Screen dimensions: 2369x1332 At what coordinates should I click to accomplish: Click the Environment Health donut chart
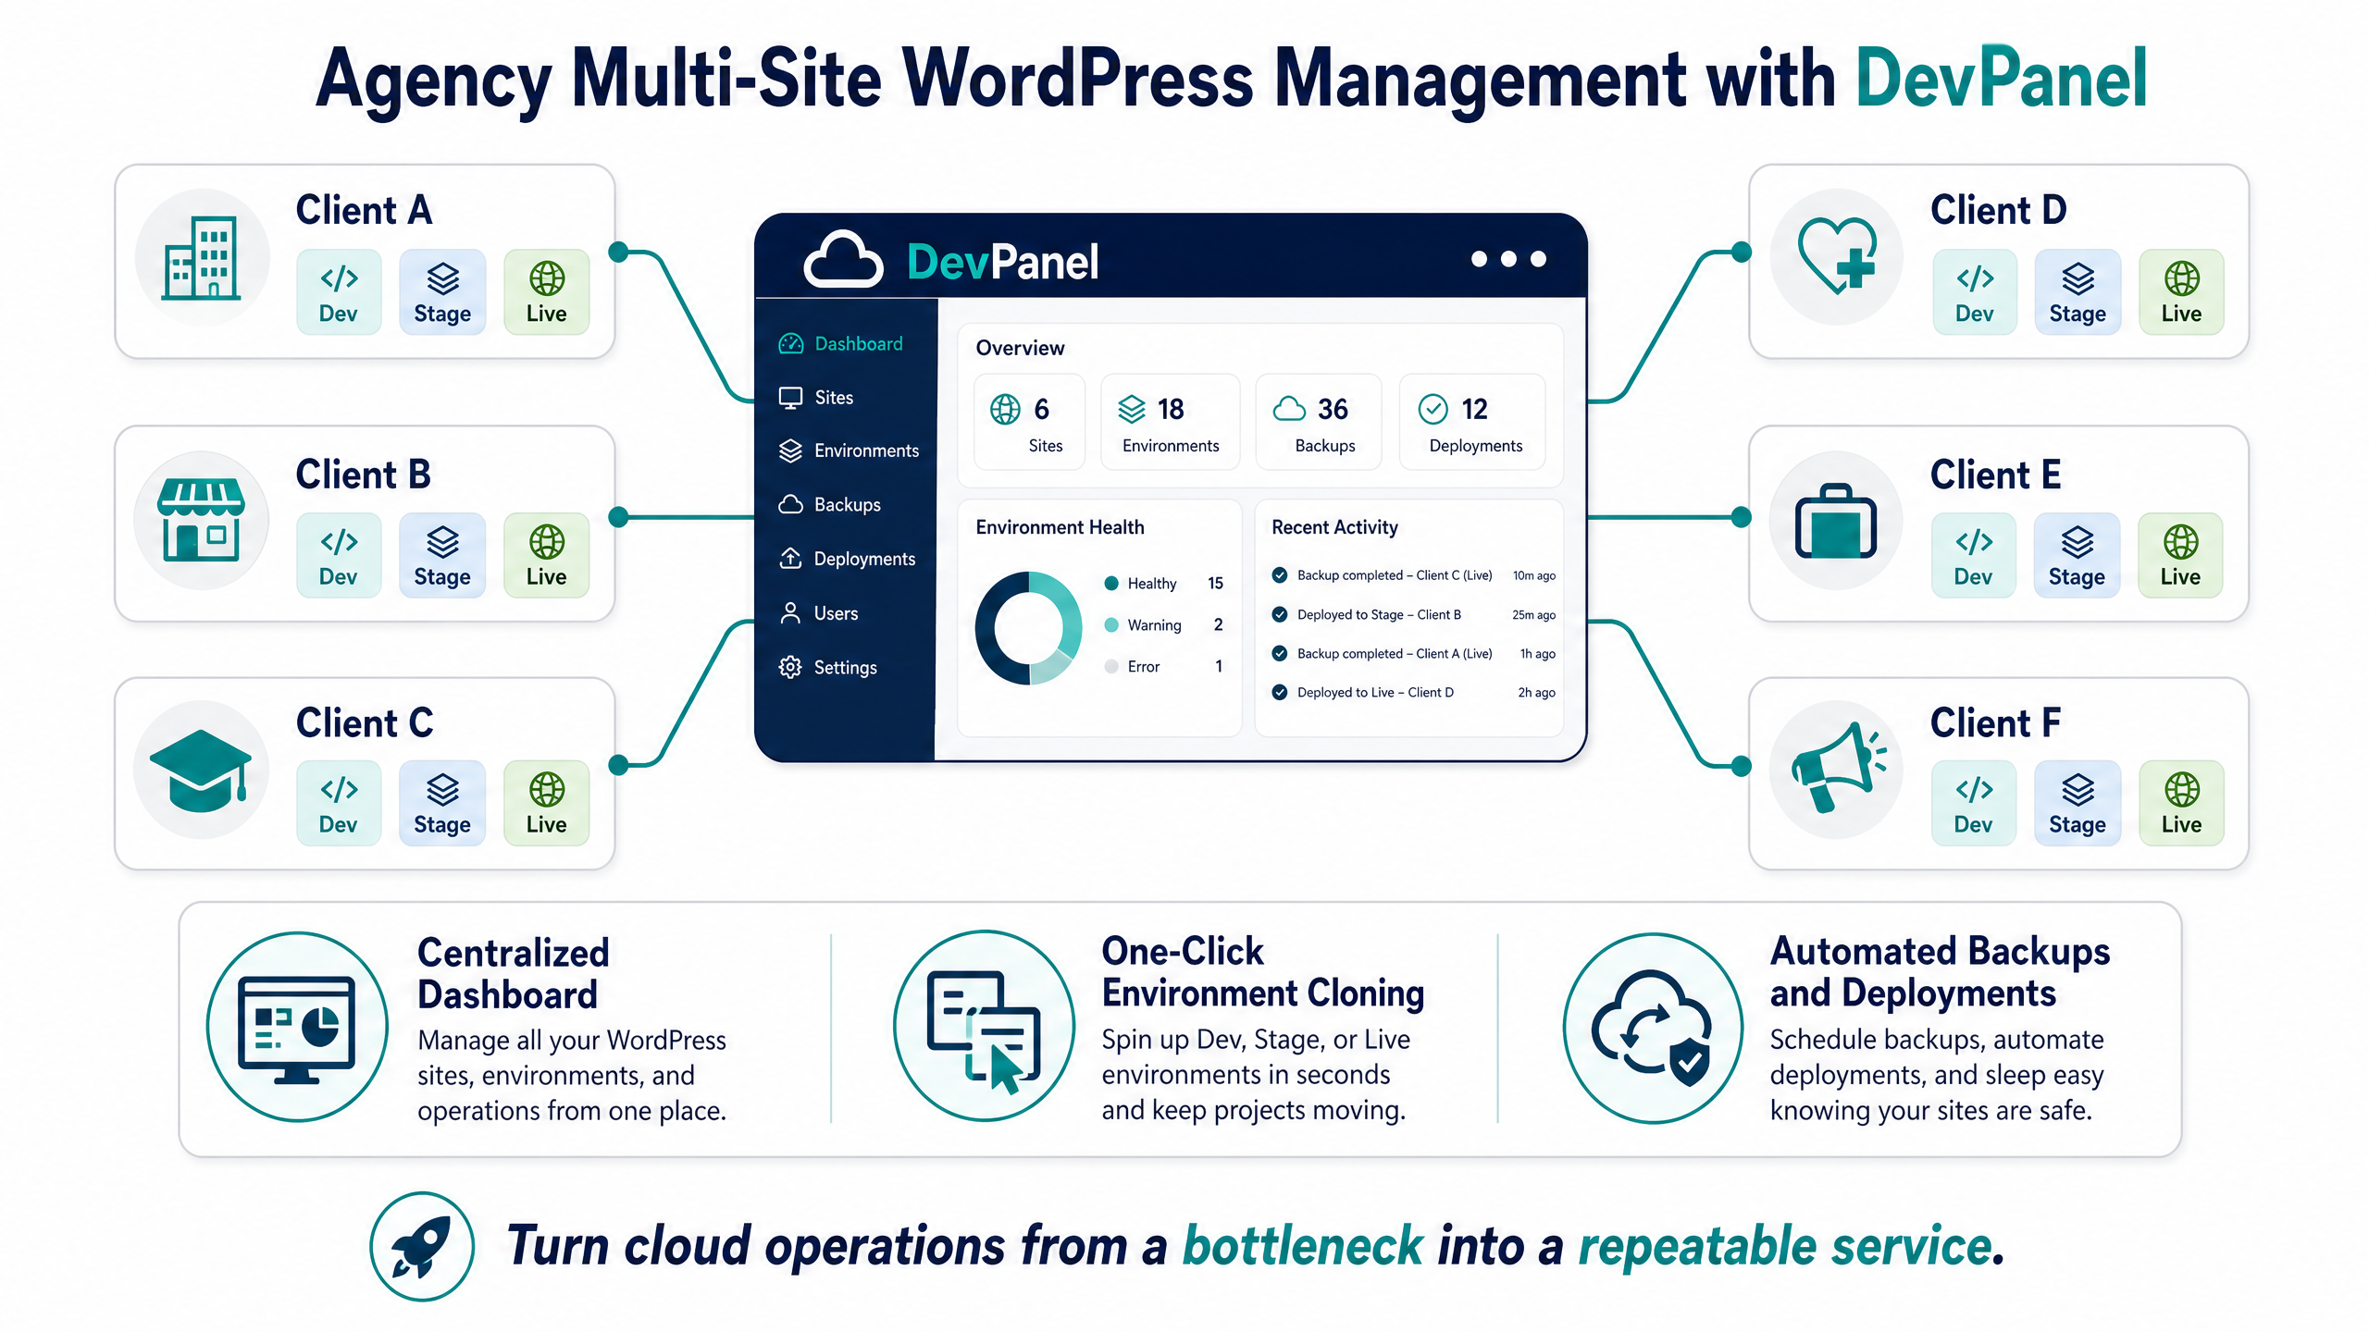[x=1028, y=628]
